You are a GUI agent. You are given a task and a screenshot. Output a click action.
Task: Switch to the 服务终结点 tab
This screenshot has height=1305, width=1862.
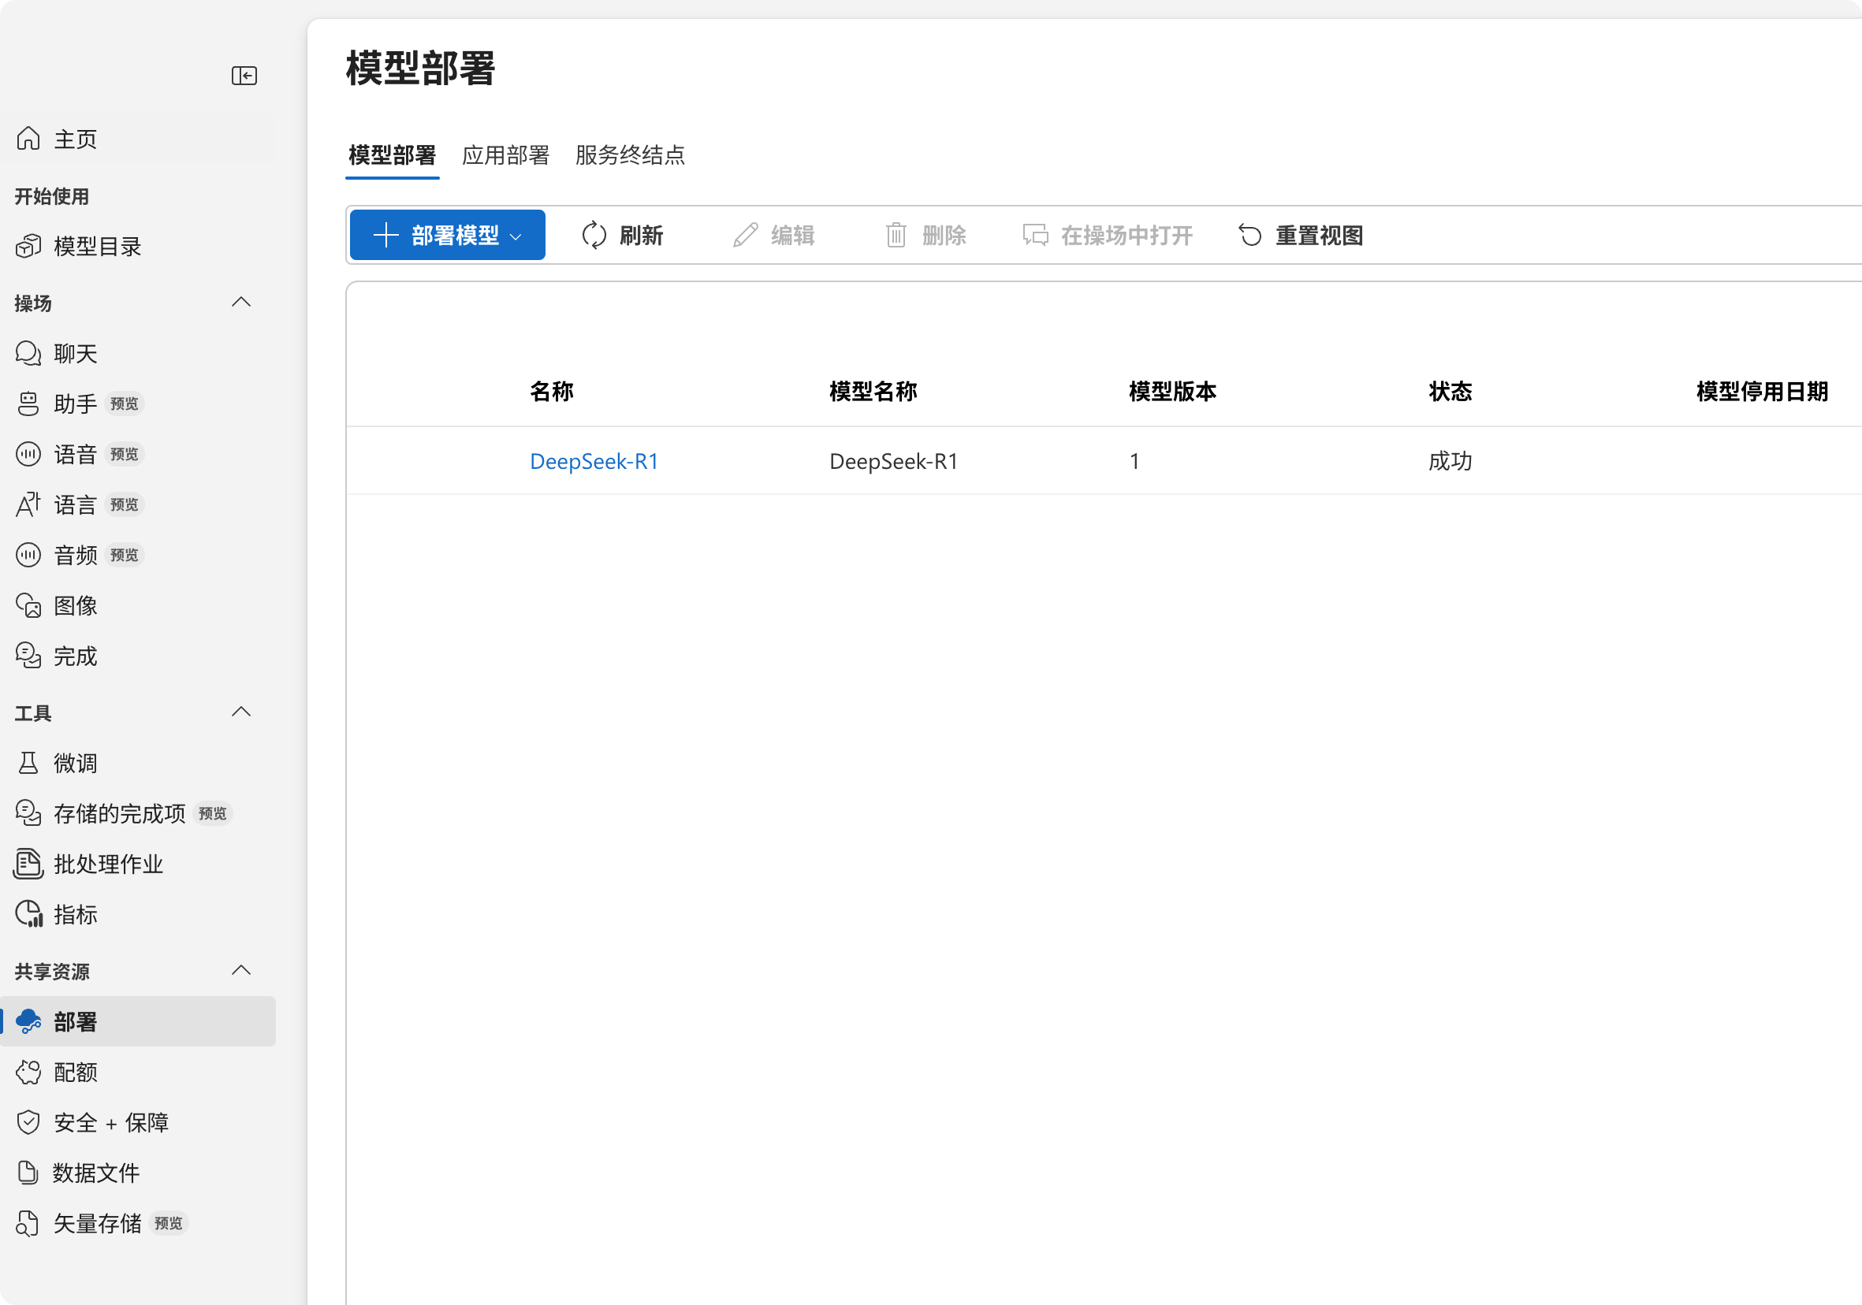pos(630,154)
